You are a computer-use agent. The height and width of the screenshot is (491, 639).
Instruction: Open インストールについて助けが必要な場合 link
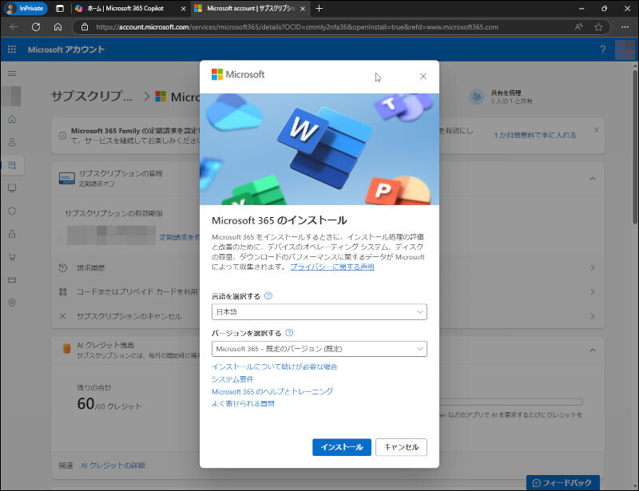click(274, 366)
